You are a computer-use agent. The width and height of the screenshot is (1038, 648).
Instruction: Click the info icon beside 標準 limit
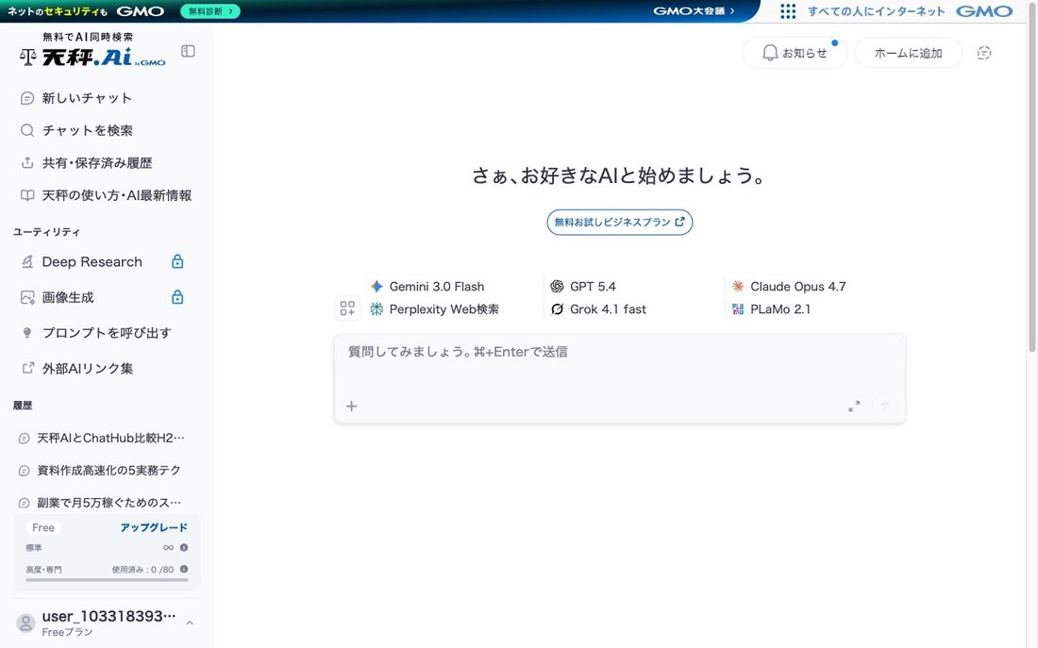184,547
